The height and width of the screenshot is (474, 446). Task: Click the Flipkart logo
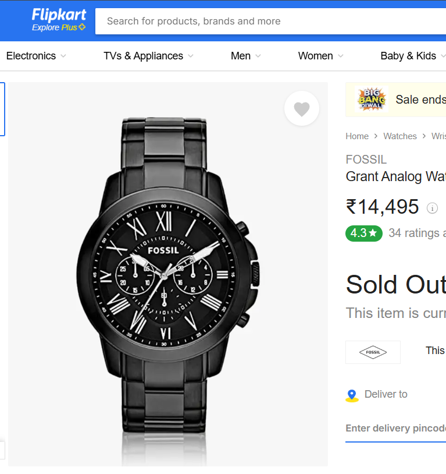point(58,16)
